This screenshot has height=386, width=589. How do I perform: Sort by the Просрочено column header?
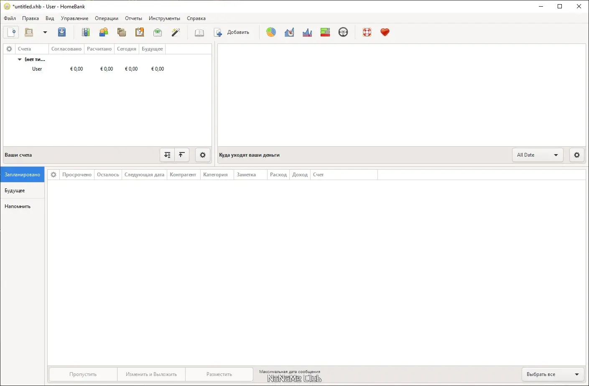(x=77, y=175)
